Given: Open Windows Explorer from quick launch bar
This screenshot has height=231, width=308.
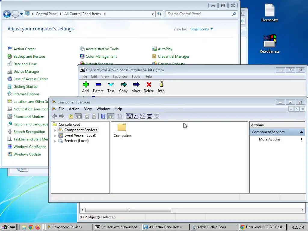Looking at the screenshot, I should [24, 227].
